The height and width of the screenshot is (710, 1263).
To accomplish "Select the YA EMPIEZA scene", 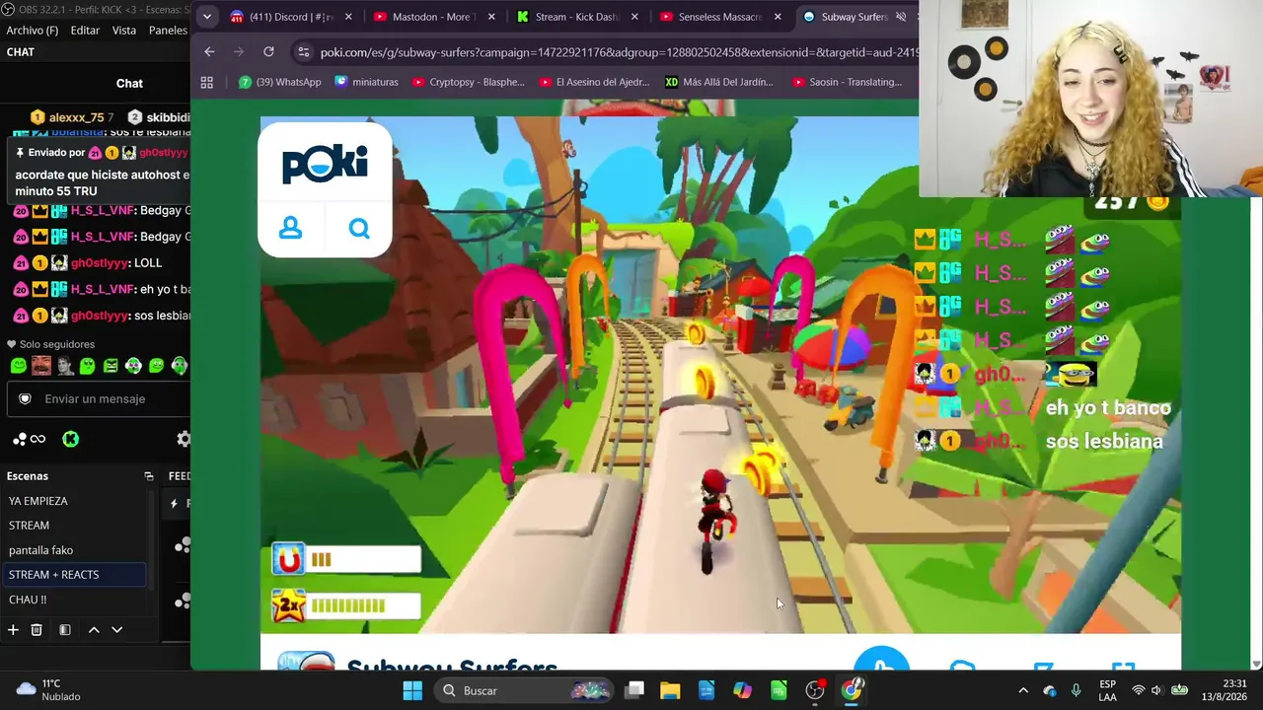I will point(75,501).
